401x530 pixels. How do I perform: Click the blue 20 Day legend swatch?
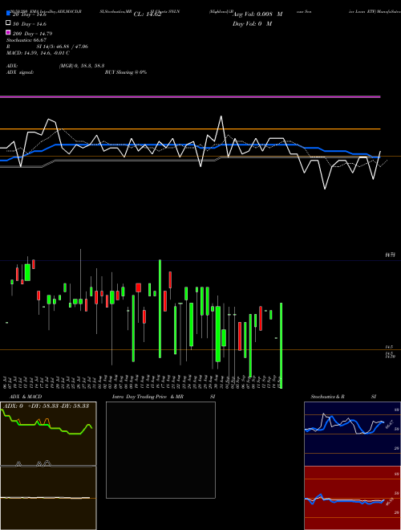pos(8,14)
